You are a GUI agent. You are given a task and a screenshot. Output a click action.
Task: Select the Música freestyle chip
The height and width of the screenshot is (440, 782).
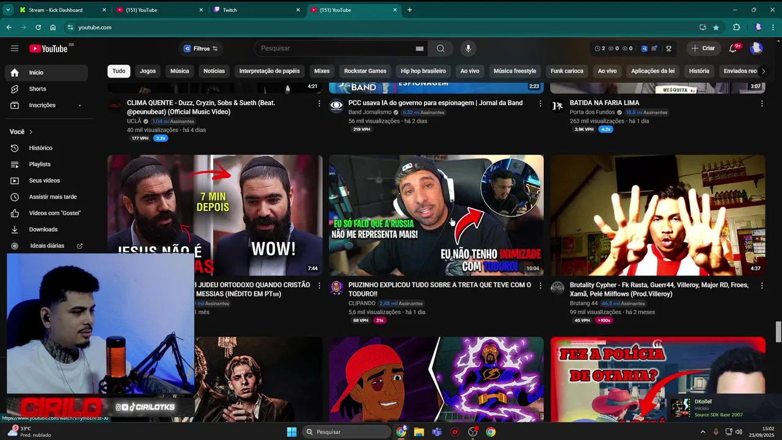coord(515,71)
